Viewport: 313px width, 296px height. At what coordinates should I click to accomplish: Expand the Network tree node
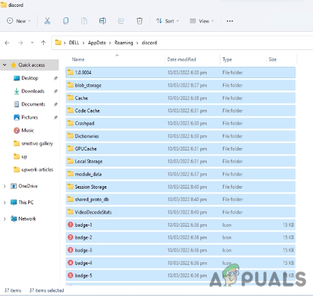pos(4,219)
